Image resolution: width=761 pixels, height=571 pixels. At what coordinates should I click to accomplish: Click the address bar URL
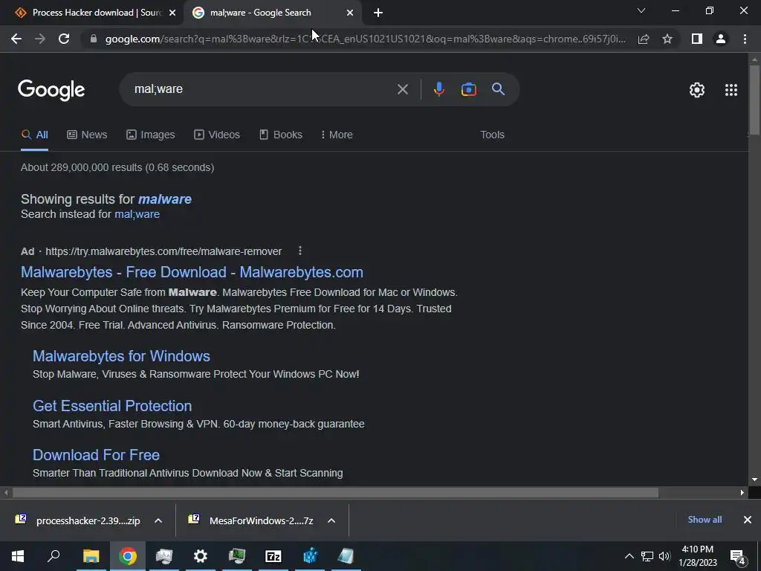[365, 39]
